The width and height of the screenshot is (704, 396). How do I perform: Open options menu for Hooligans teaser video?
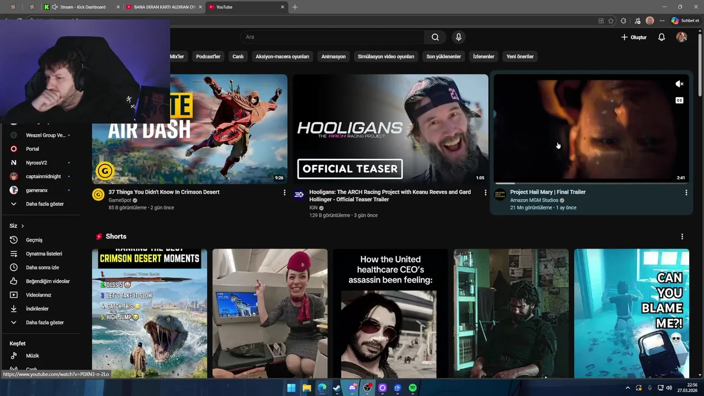(485, 193)
